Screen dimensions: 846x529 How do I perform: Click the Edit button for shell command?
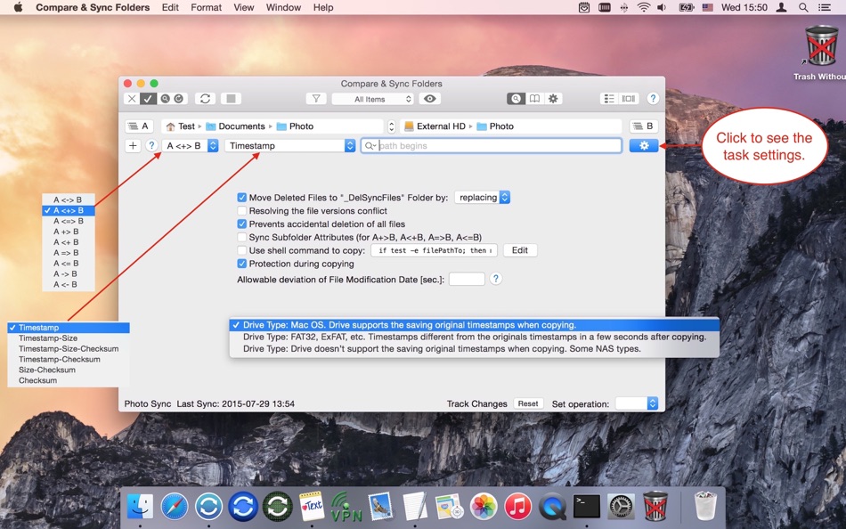[519, 250]
